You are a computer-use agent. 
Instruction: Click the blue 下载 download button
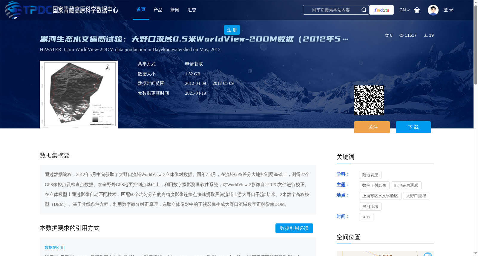pyautogui.click(x=413, y=127)
